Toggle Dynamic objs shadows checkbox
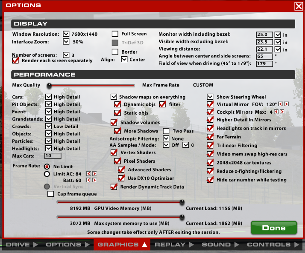 pos(117,104)
